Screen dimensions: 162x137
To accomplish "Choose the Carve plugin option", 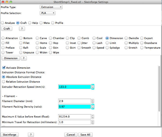I will point(37,38).
